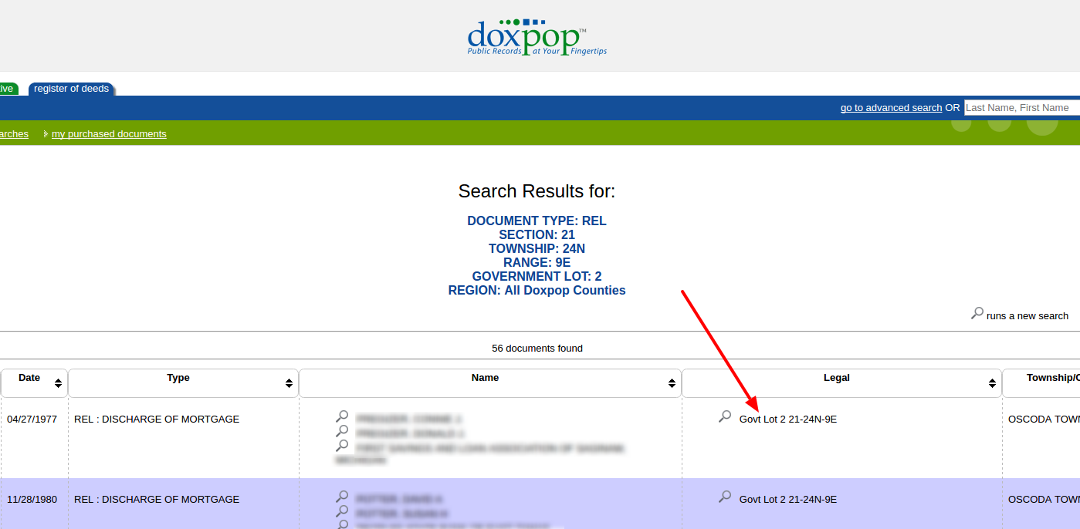Click the sort arrows on the Legal column

(991, 382)
